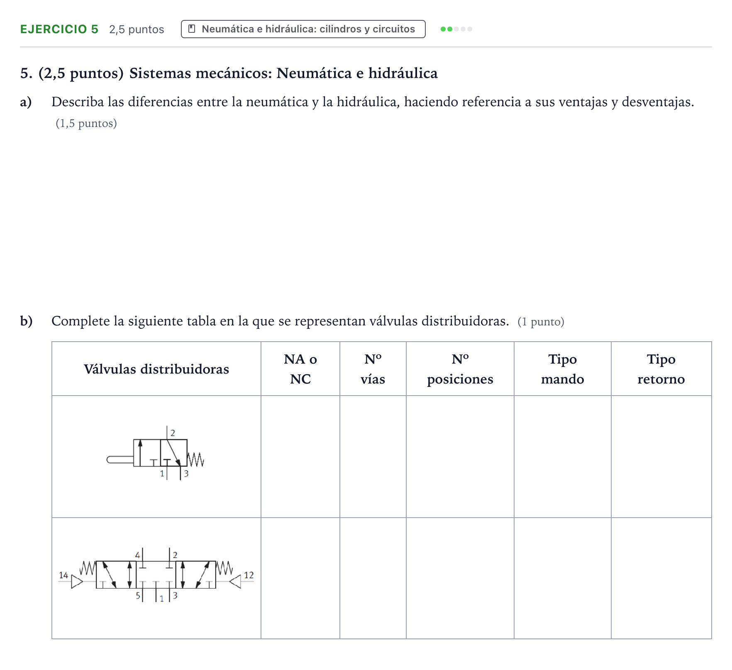Image resolution: width=732 pixels, height=670 pixels.
Task: Click the green difficulty dots indicator
Action: tap(456, 29)
